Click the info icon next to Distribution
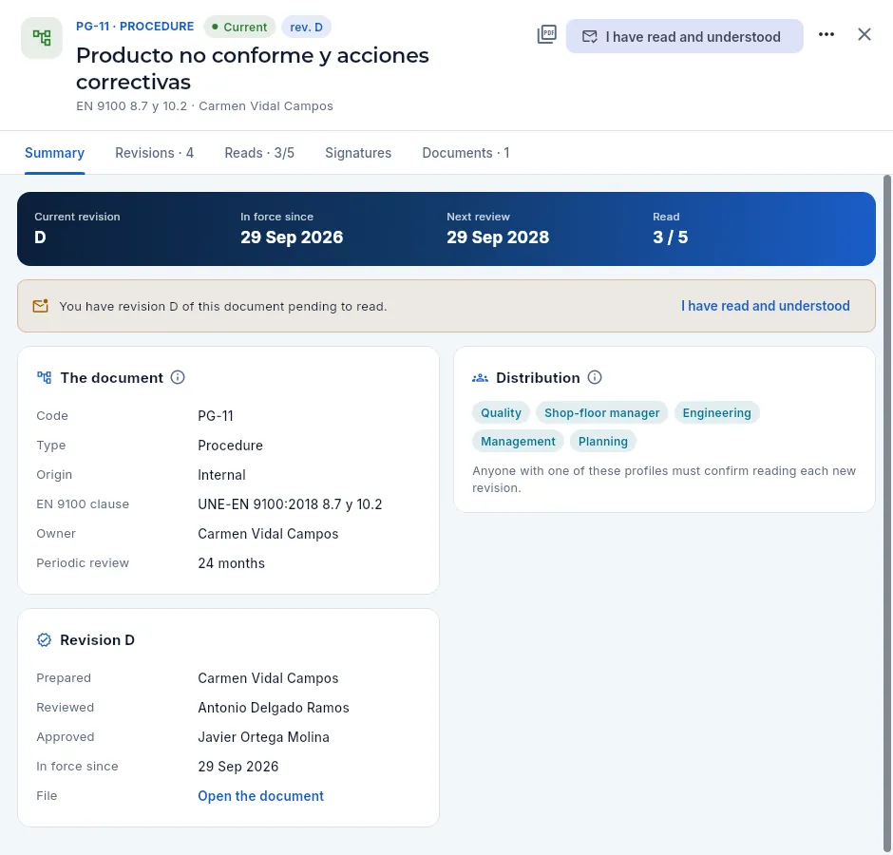 595,377
